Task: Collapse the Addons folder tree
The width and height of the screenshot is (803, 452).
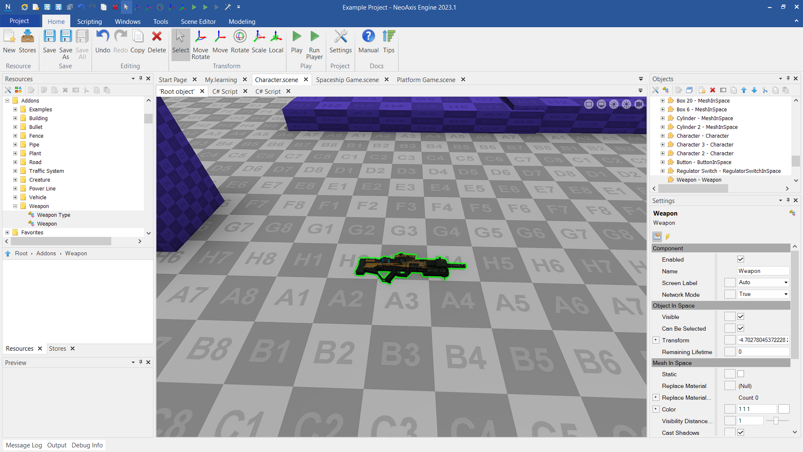Action: pyautogui.click(x=7, y=100)
